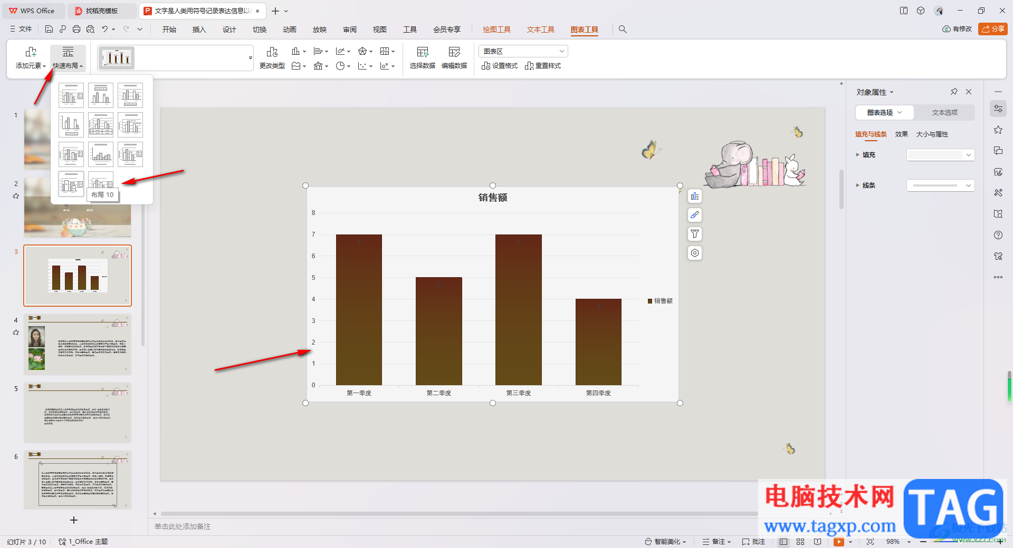Click the Reset Style (重置样式) button
The height and width of the screenshot is (548, 1013).
[543, 66]
